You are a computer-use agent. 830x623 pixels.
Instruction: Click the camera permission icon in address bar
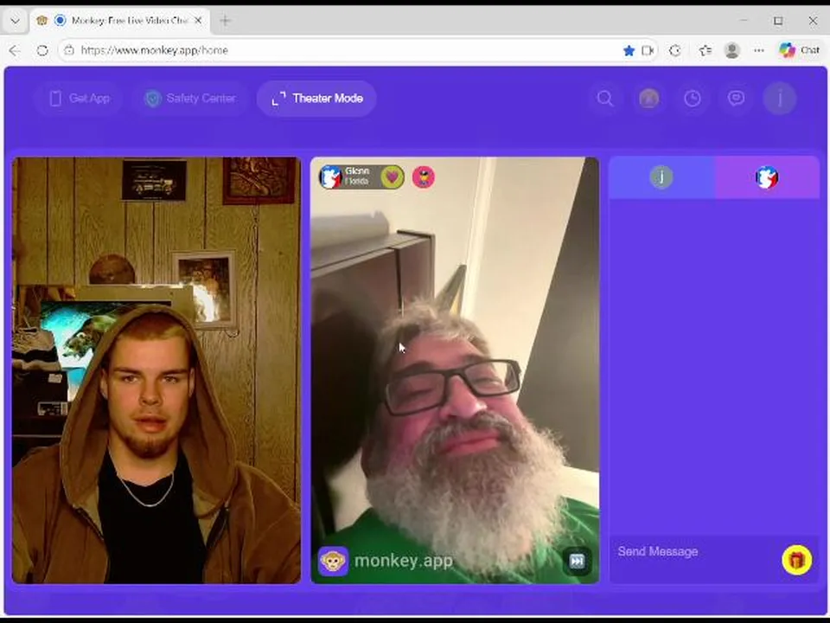click(x=648, y=50)
